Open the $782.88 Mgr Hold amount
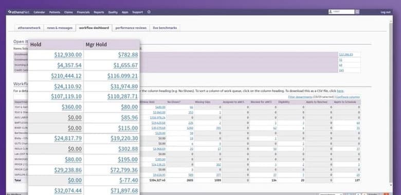401x195 pixels. tap(128, 54)
